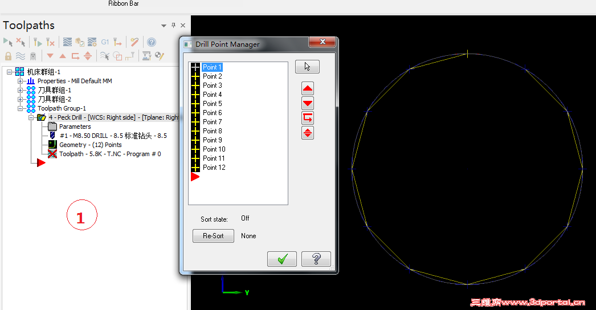Collapse Toolpath Group-1 node

(x=20, y=108)
